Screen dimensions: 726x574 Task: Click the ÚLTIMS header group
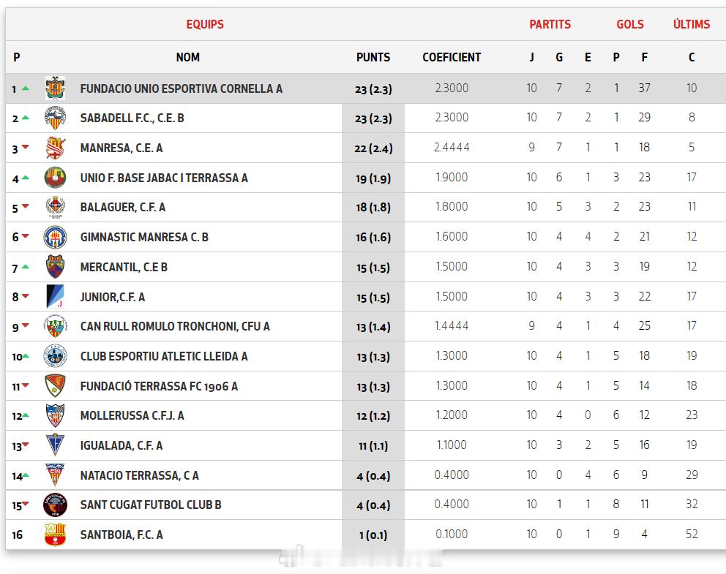[692, 25]
